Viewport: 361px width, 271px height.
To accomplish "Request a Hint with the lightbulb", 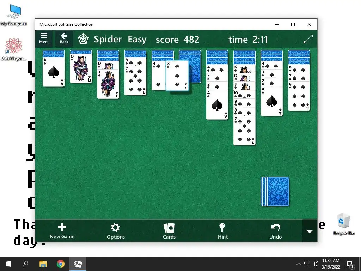I will coord(222,231).
